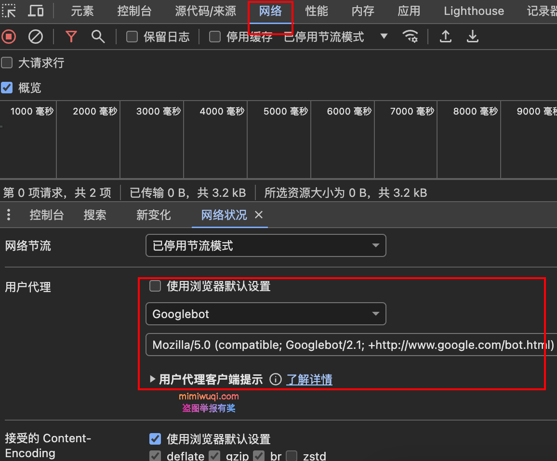The image size is (557, 461).
Task: Toggle the zstd encoding checkbox
Action: tap(292, 456)
